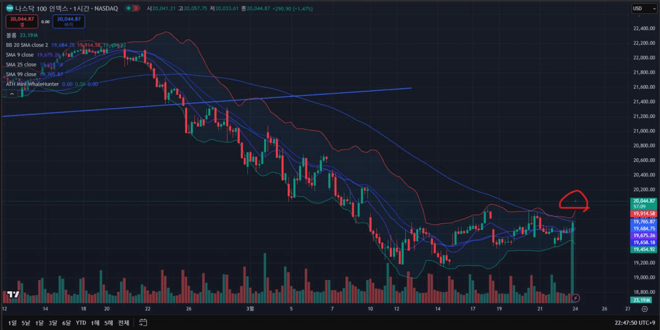Click the tall green volume bar at date 24
Viewport: 660px width, 330px height.
[x=572, y=263]
